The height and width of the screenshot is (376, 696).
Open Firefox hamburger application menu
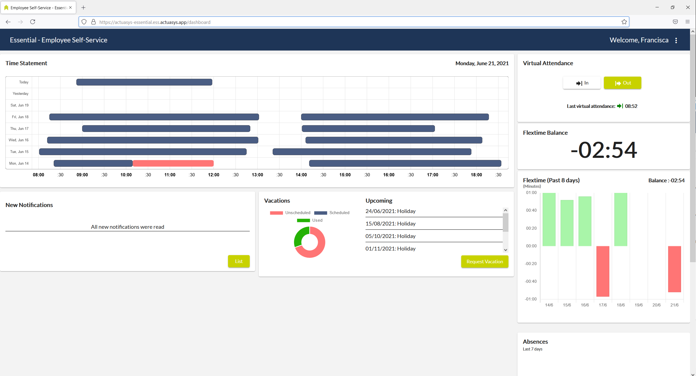[688, 22]
